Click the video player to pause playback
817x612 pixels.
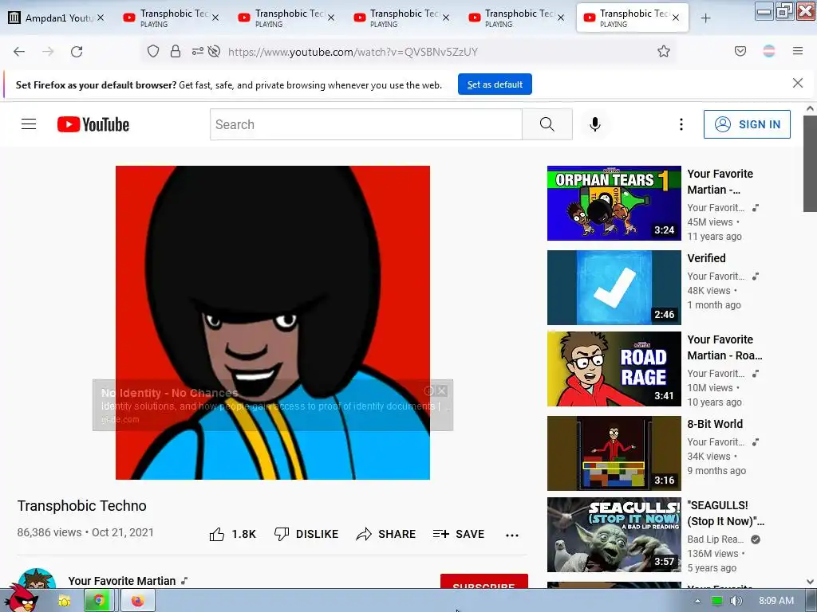click(x=273, y=323)
